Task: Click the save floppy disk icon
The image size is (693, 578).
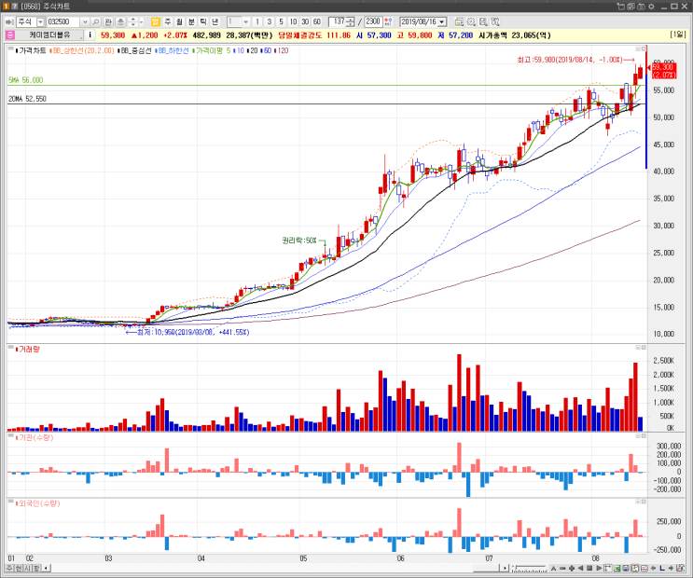Action: [x=626, y=569]
